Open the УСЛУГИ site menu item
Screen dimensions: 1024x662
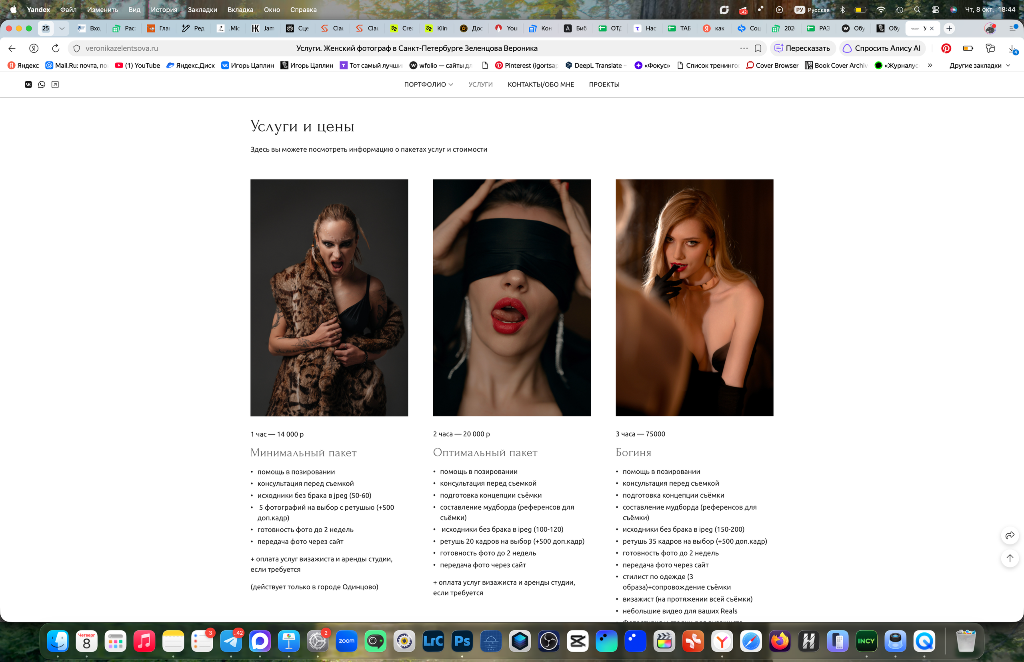point(480,84)
